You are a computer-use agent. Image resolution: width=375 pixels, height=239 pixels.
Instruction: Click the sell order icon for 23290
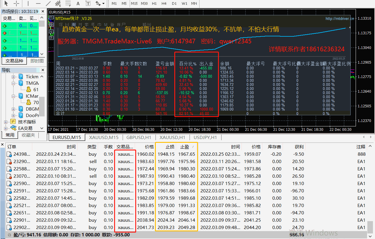[x=9, y=162]
